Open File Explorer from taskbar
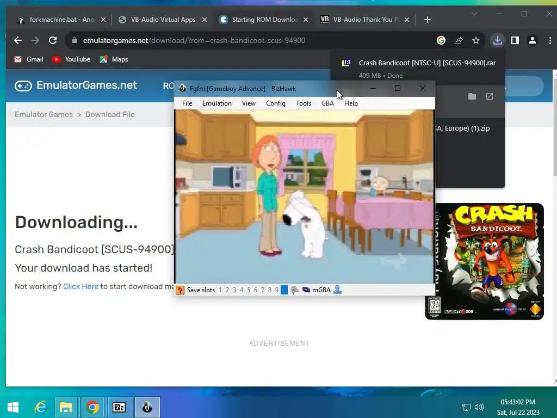 tap(66, 407)
